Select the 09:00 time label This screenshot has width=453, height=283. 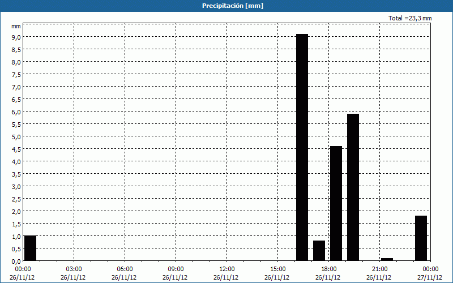coord(176,269)
